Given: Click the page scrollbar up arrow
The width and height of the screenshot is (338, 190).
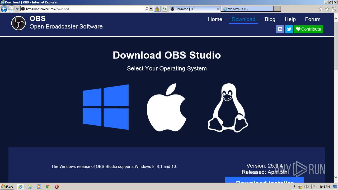Looking at the screenshot, I should (x=336, y=19).
